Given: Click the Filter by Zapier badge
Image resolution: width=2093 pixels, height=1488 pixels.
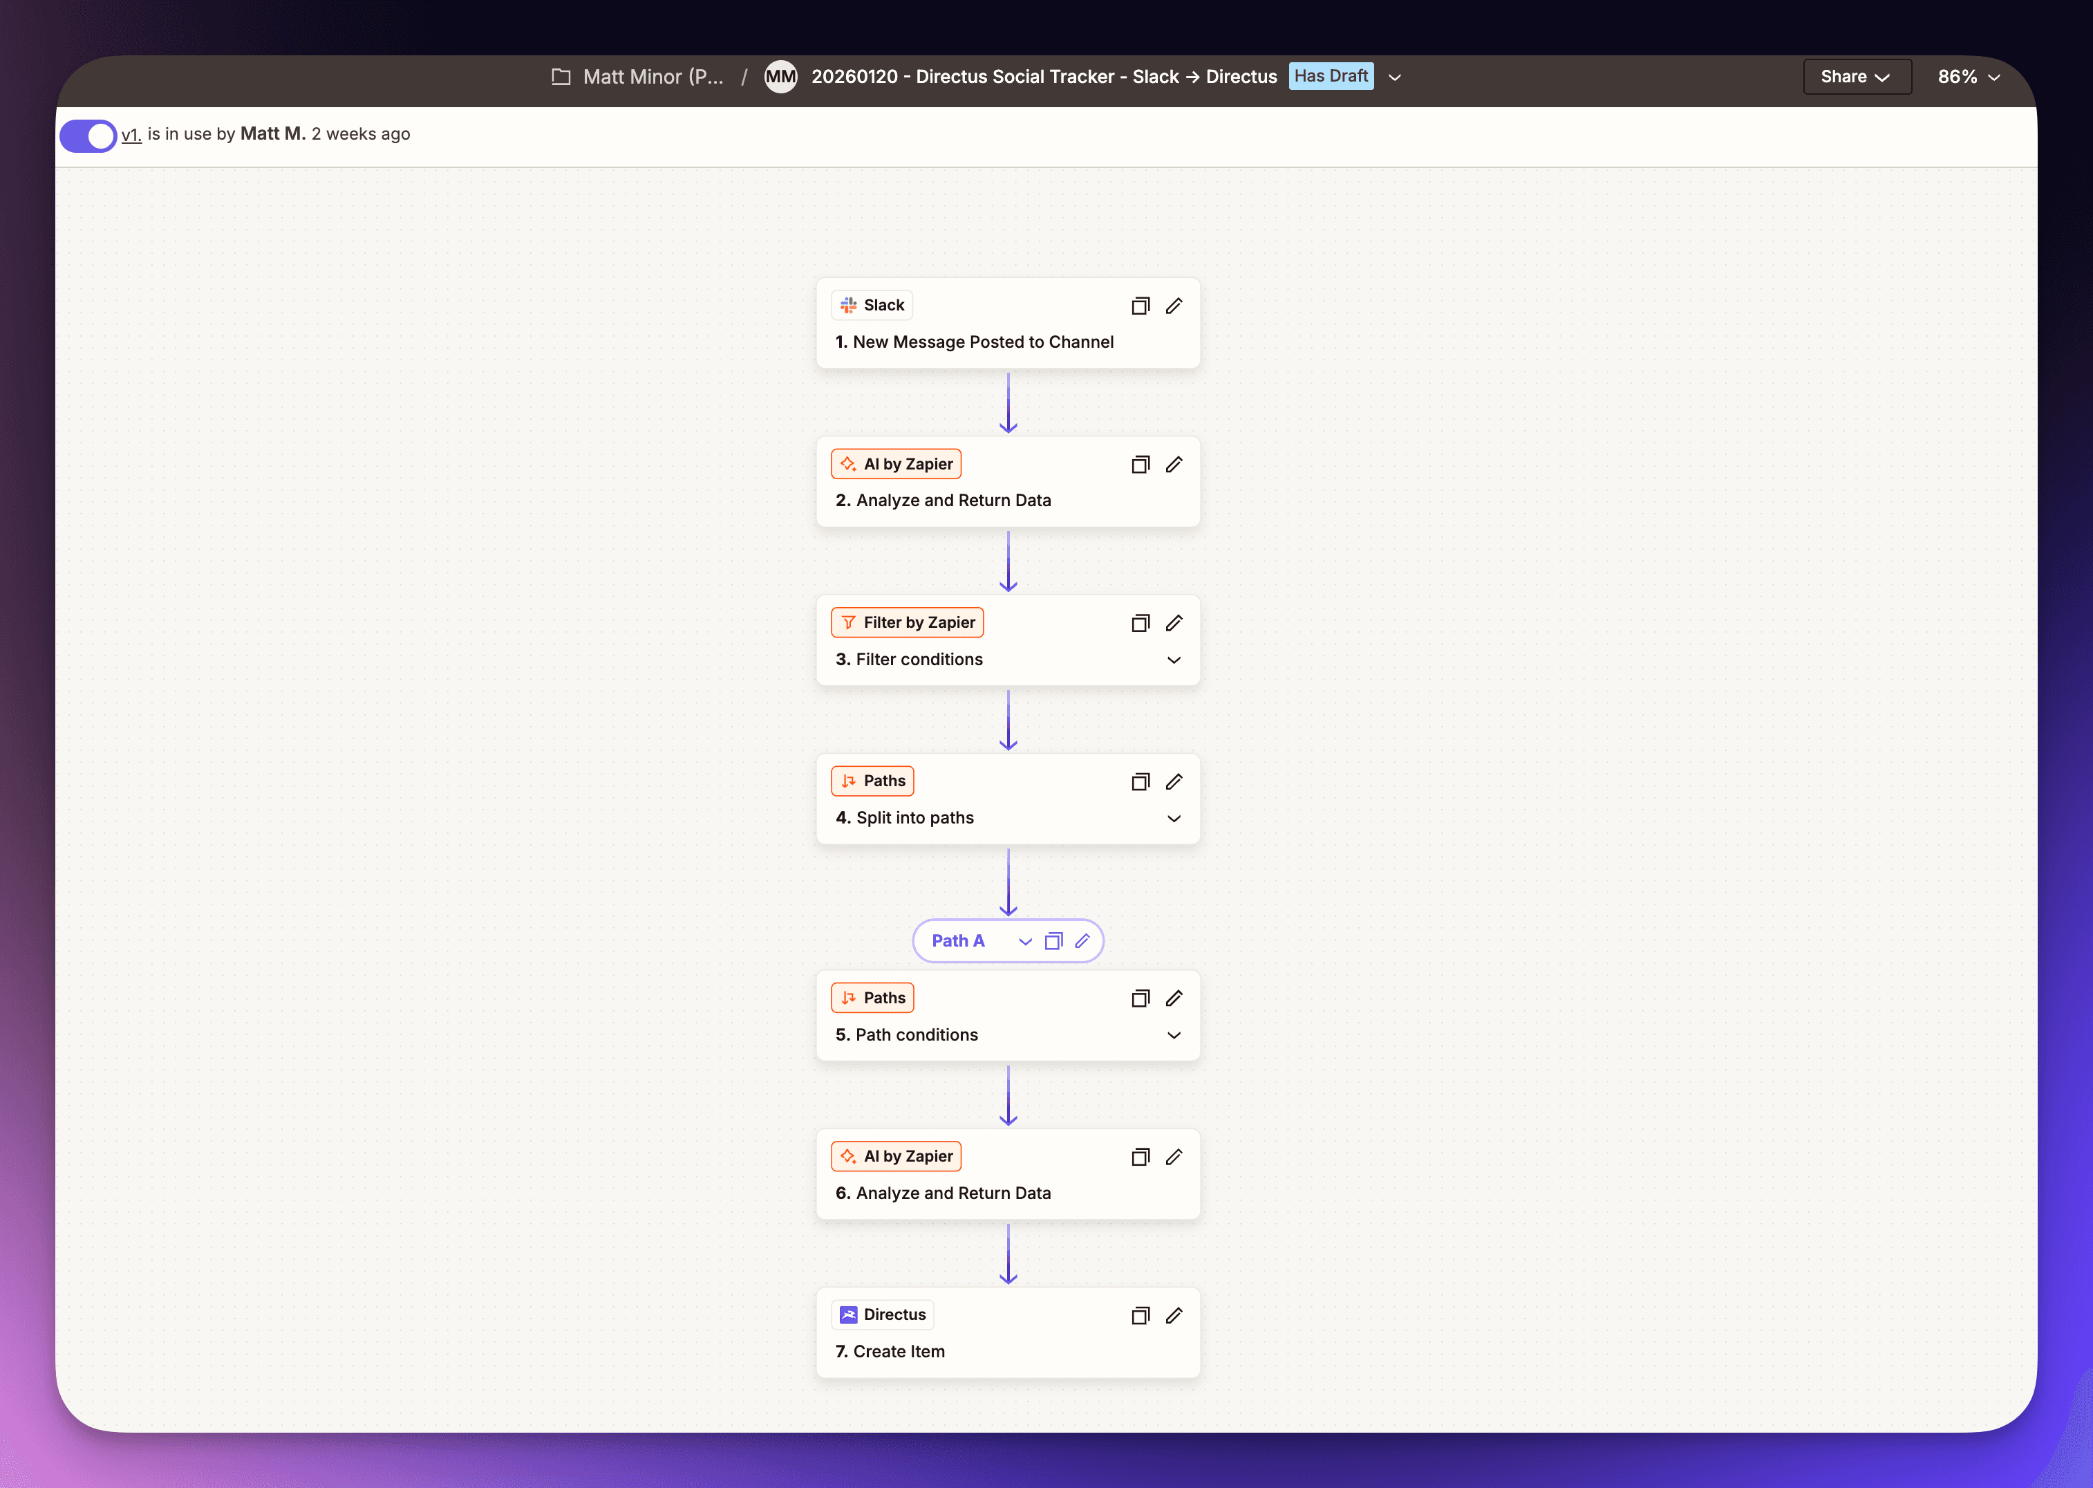Looking at the screenshot, I should pos(907,622).
